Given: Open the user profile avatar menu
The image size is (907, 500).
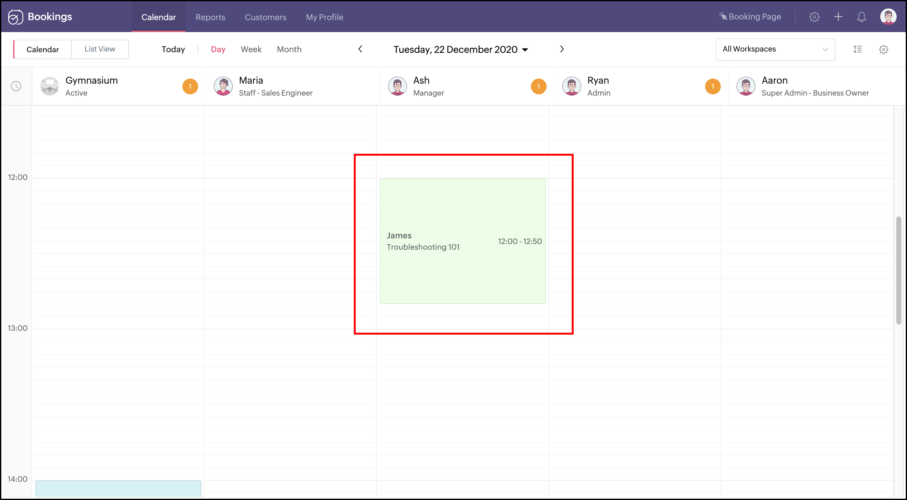Looking at the screenshot, I should click(x=888, y=17).
